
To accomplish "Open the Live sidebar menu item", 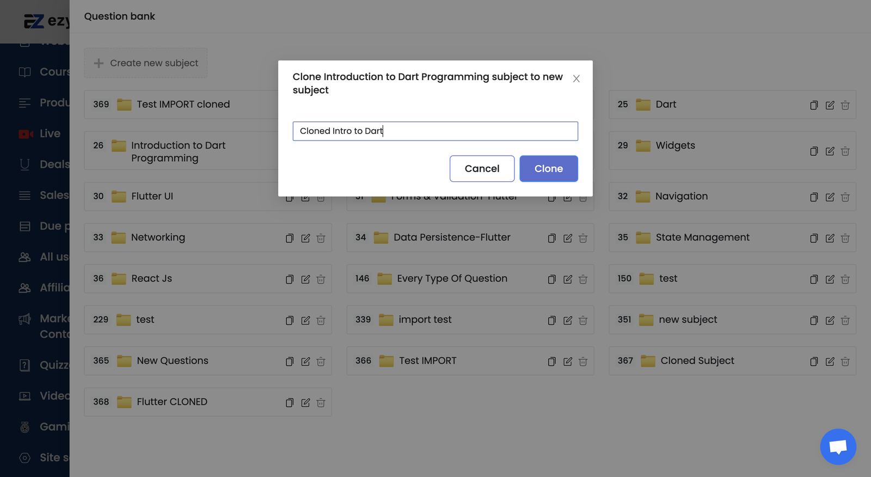I will [x=50, y=133].
